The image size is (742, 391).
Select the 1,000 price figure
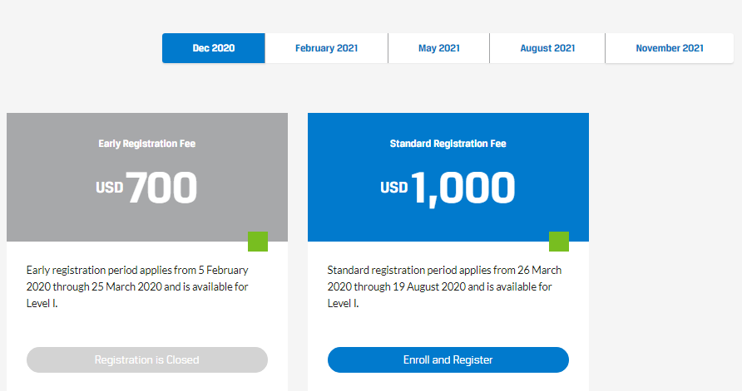pos(463,188)
